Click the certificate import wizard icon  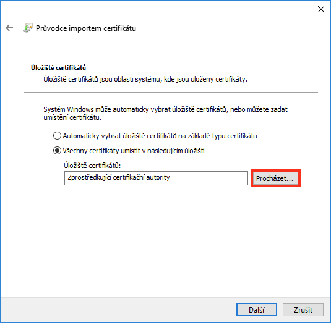[28, 28]
